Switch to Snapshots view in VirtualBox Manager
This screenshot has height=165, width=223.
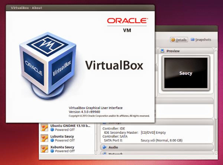(x=201, y=40)
